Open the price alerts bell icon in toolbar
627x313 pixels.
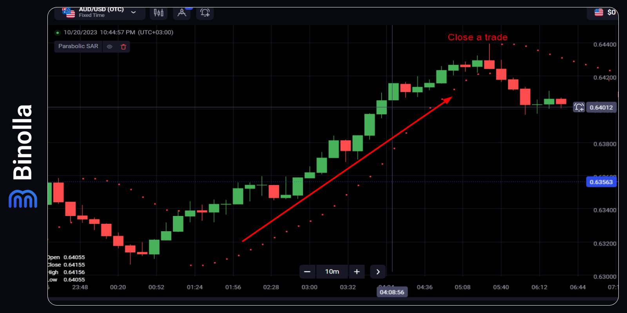pyautogui.click(x=205, y=13)
